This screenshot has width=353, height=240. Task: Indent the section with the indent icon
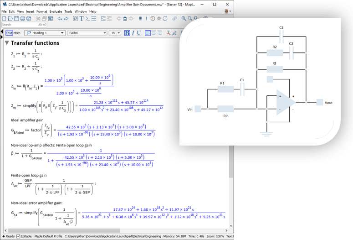[x=103, y=19]
